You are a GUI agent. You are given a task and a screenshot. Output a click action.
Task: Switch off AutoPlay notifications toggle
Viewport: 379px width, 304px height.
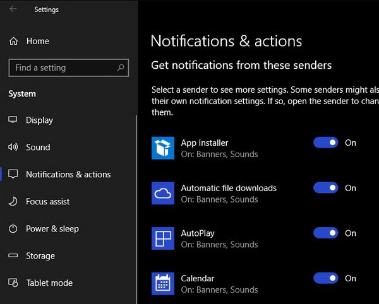(326, 233)
